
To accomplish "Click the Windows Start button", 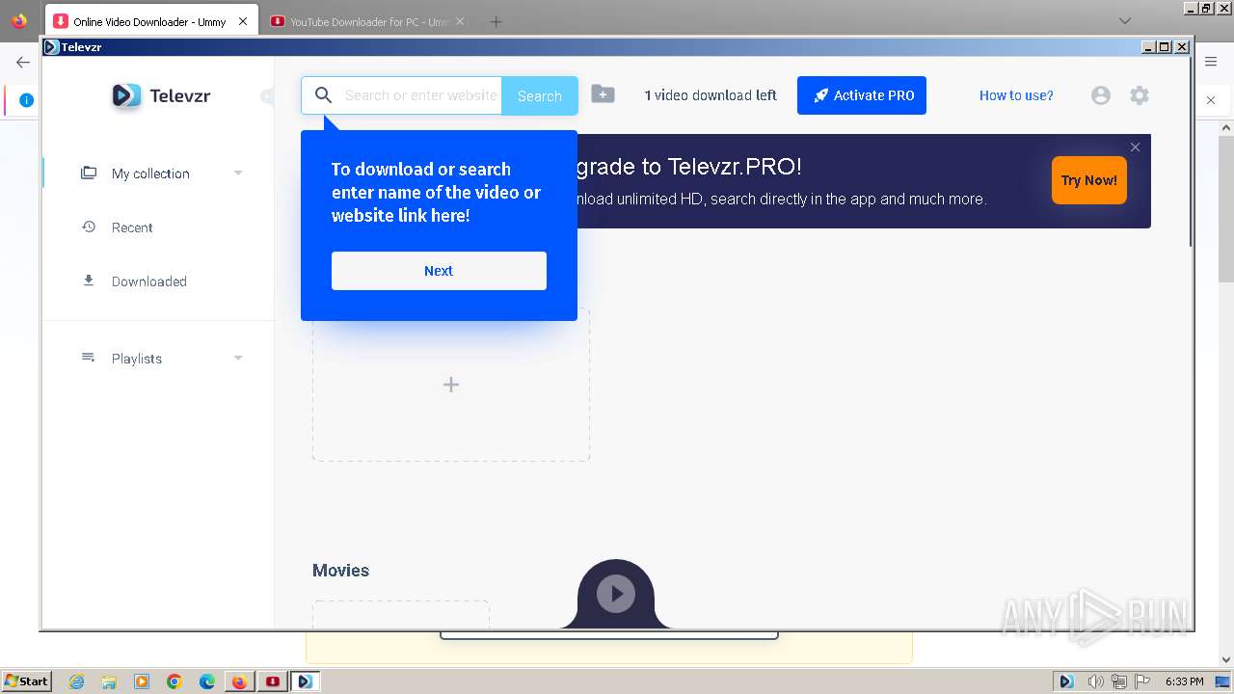I will pos(26,681).
